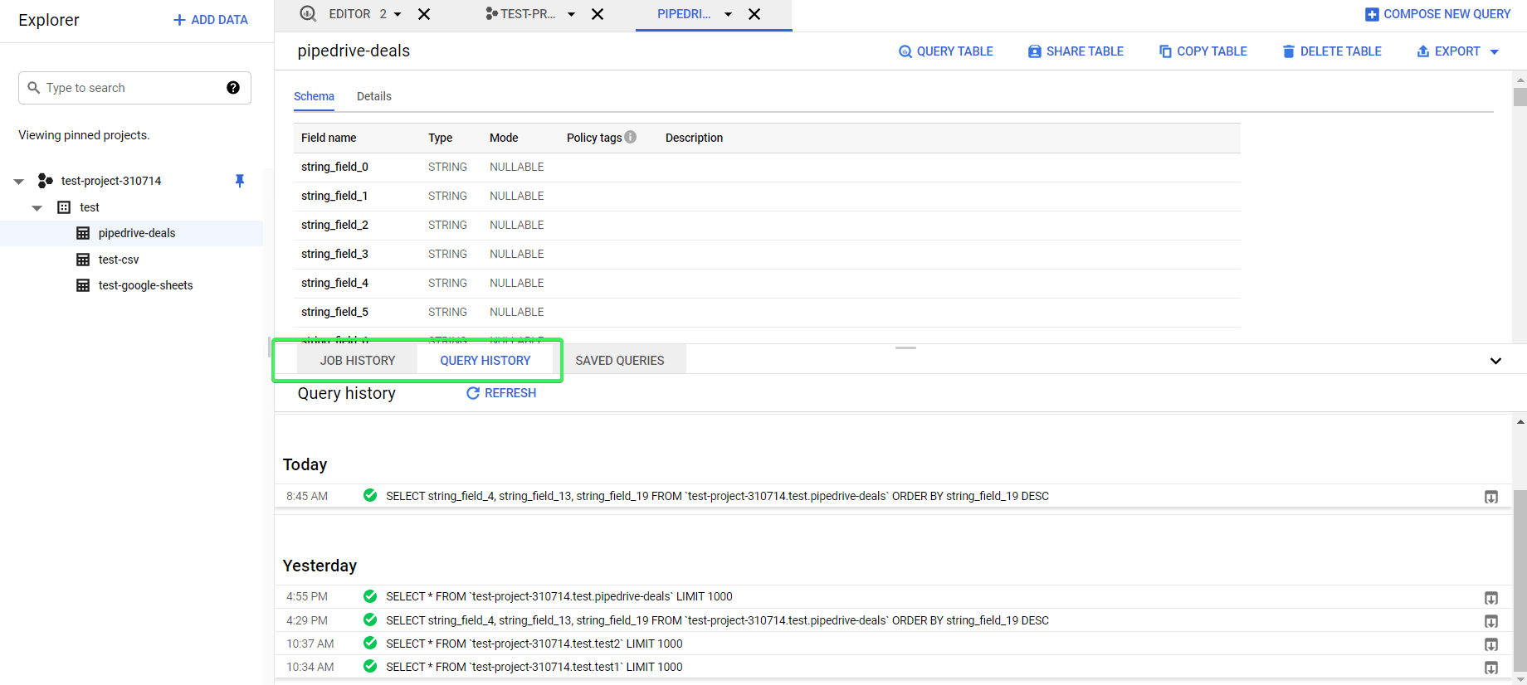
Task: Click the Query Table button
Action: point(946,51)
